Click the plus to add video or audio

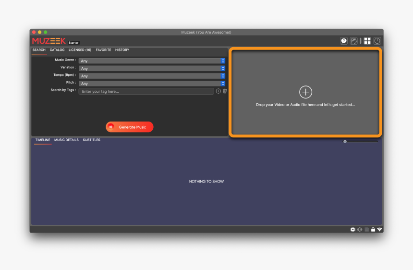305,92
